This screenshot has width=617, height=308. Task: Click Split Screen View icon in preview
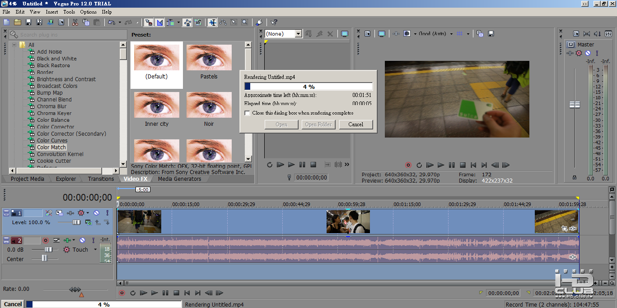click(x=407, y=34)
